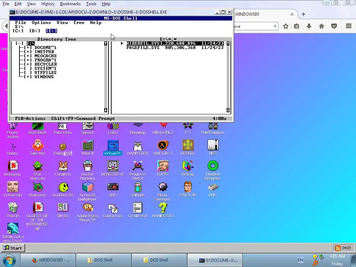Switch to drive C: in DOS Shell
Image resolution: width=356 pixels, height=267 pixels.
click(18, 31)
